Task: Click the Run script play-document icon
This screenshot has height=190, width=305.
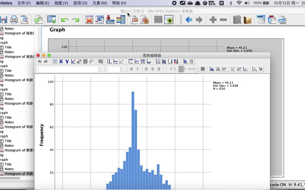Action: point(144,20)
